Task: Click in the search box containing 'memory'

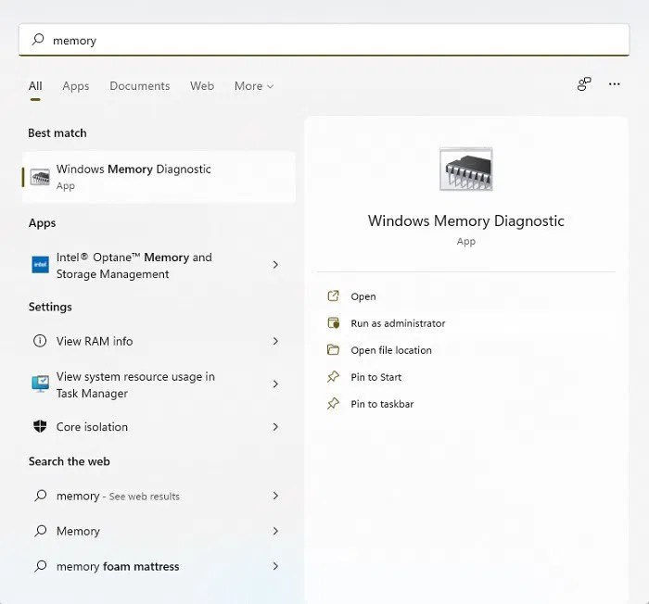Action: [324, 40]
